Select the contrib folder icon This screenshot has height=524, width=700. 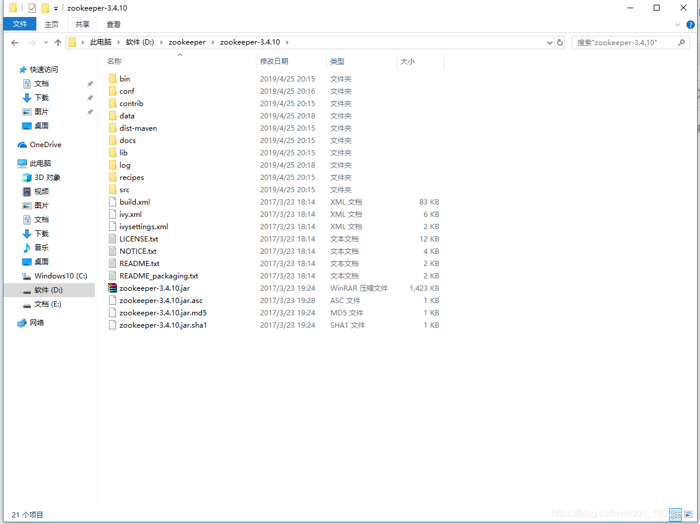point(112,103)
